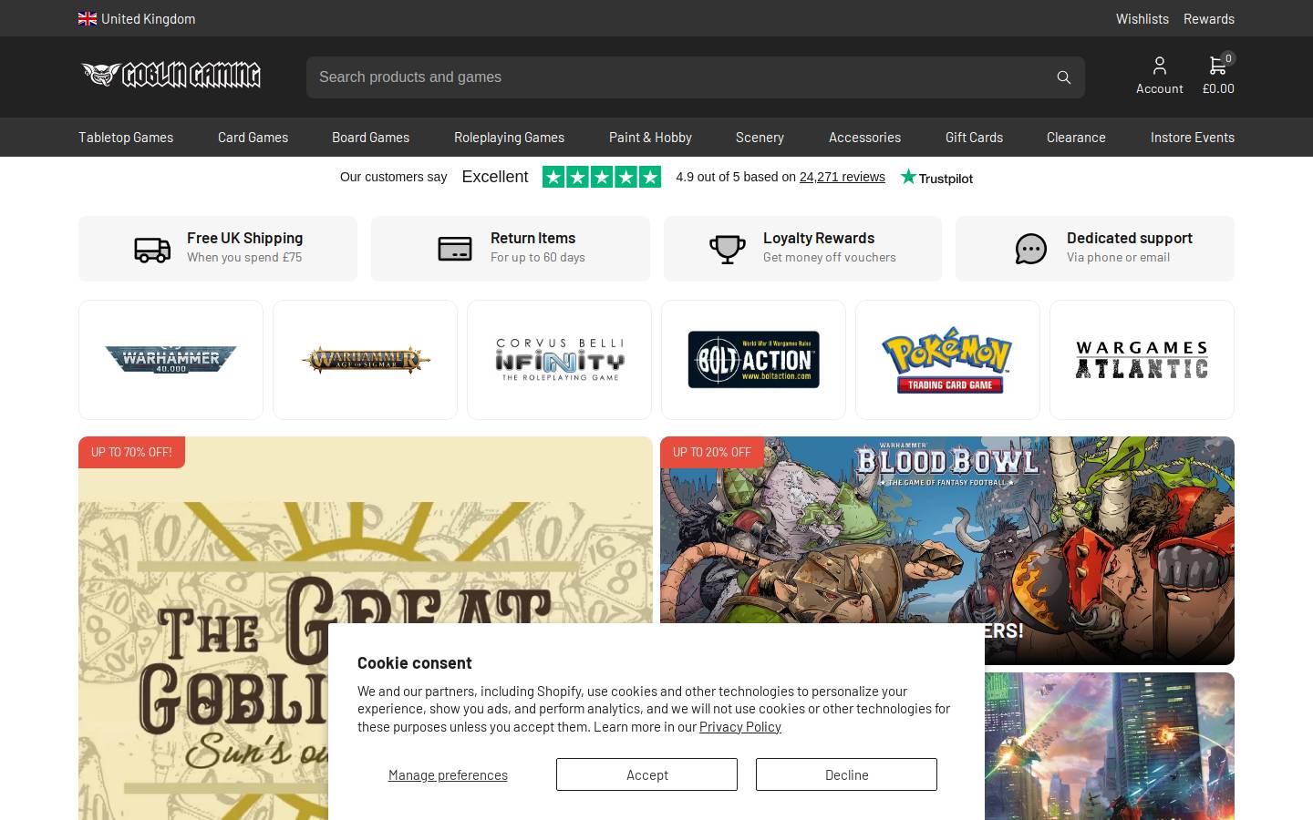
Task: Open the Pokémon Trading Card Game tile
Action: (947, 360)
